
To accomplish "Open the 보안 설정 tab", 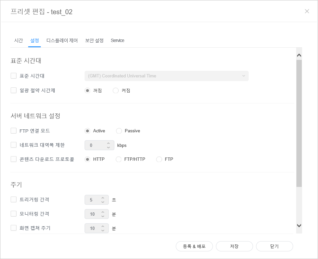I will (x=94, y=40).
